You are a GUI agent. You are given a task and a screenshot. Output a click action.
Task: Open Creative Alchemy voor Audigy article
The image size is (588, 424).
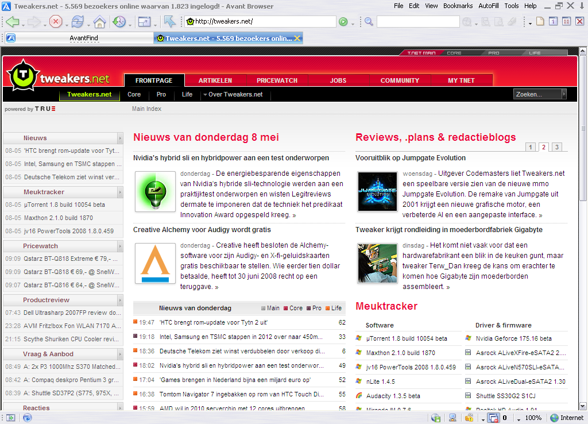click(x=202, y=230)
